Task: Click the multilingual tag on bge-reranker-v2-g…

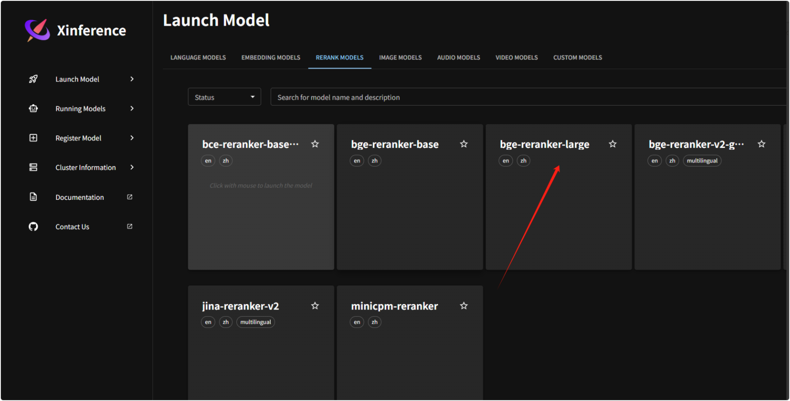Action: (x=702, y=161)
